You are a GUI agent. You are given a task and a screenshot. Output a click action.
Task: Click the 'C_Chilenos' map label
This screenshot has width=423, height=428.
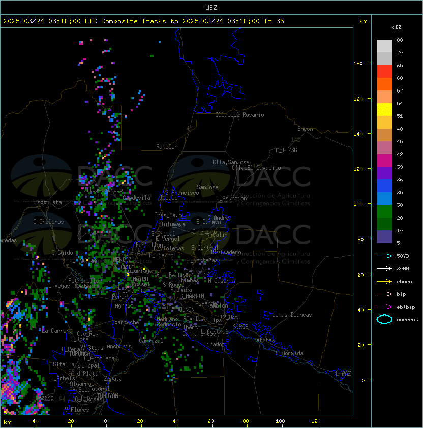pyautogui.click(x=48, y=222)
